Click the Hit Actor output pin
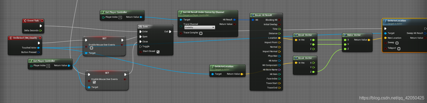427x103 pixels. [x=279, y=61]
